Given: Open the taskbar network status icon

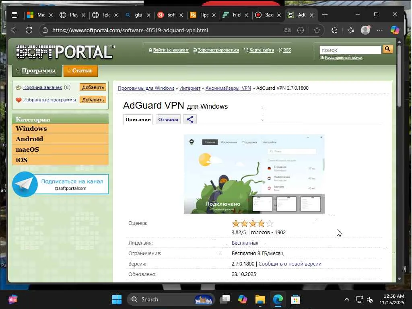Looking at the screenshot, I should click(x=359, y=299).
